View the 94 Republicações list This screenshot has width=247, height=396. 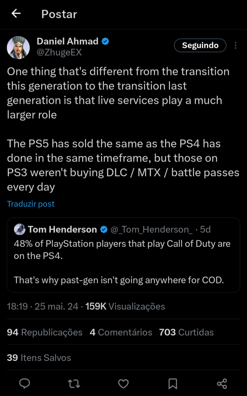click(x=45, y=332)
